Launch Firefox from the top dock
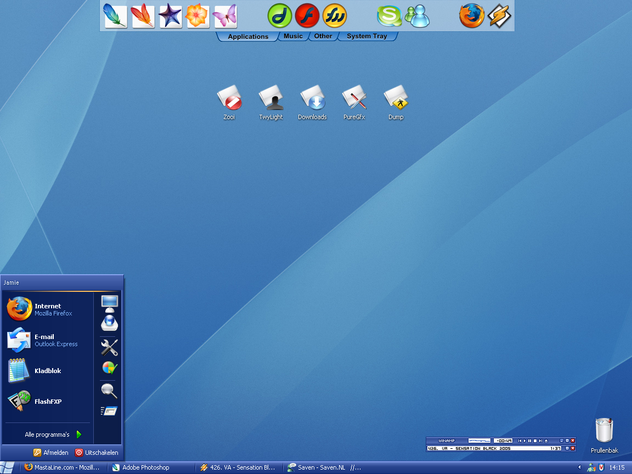Viewport: 632px width, 474px height. 472,16
